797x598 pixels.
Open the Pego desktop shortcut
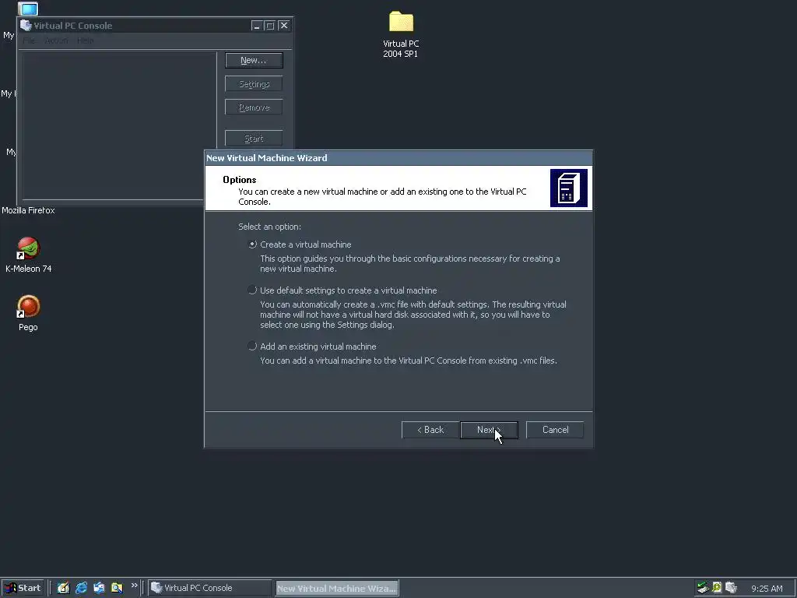(29, 313)
